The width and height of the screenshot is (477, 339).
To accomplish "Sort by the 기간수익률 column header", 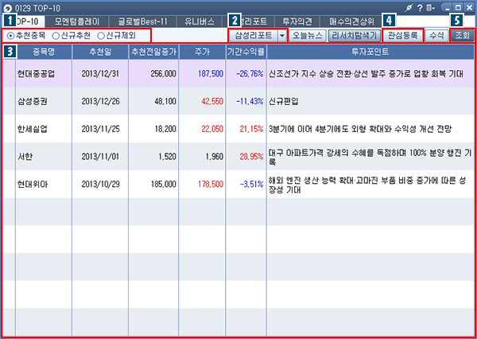I will (244, 52).
